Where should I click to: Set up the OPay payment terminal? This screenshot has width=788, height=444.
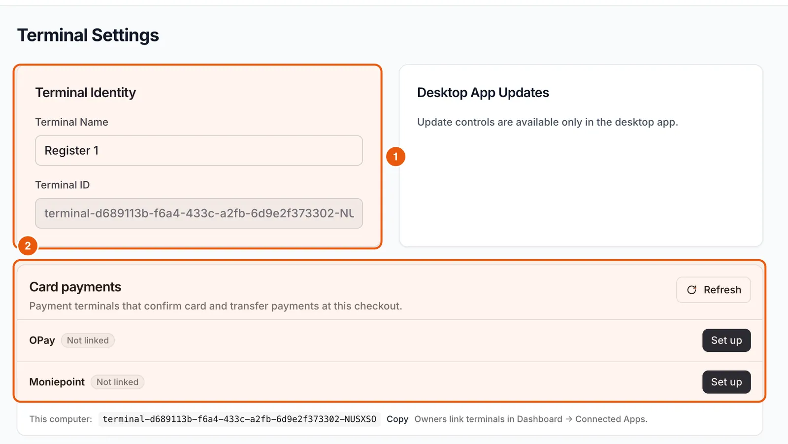(726, 341)
